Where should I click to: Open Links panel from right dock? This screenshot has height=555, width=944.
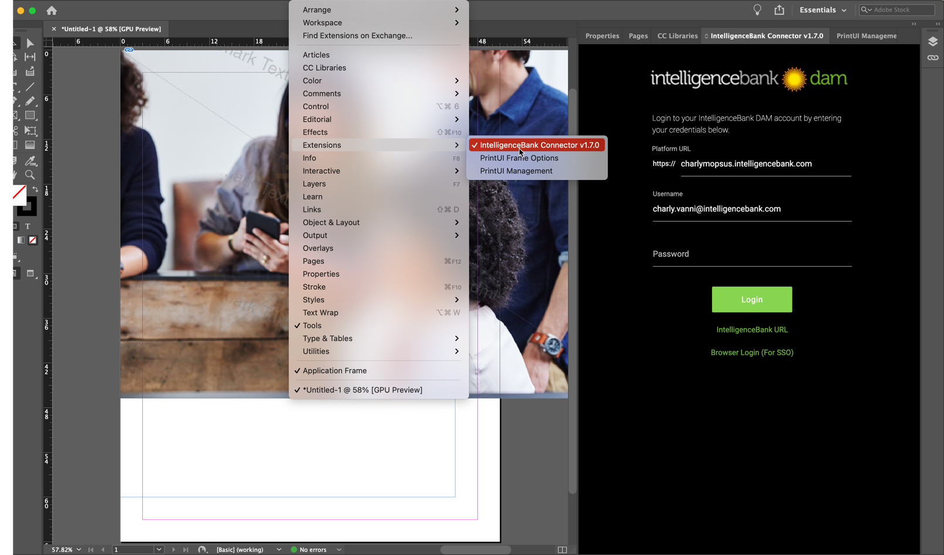(x=933, y=58)
